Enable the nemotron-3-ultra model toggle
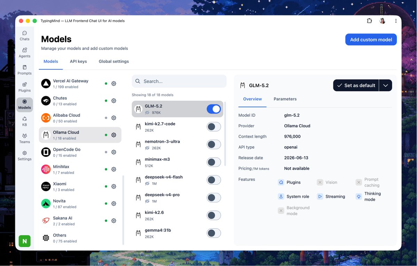The height and width of the screenshot is (266, 417). click(x=214, y=144)
